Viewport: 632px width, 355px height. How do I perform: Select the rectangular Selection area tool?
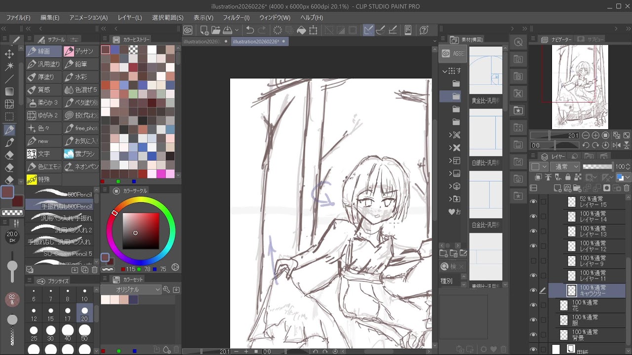tap(9, 117)
